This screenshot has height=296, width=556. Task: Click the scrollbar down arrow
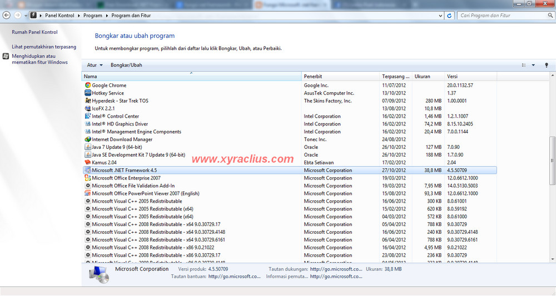(552, 259)
